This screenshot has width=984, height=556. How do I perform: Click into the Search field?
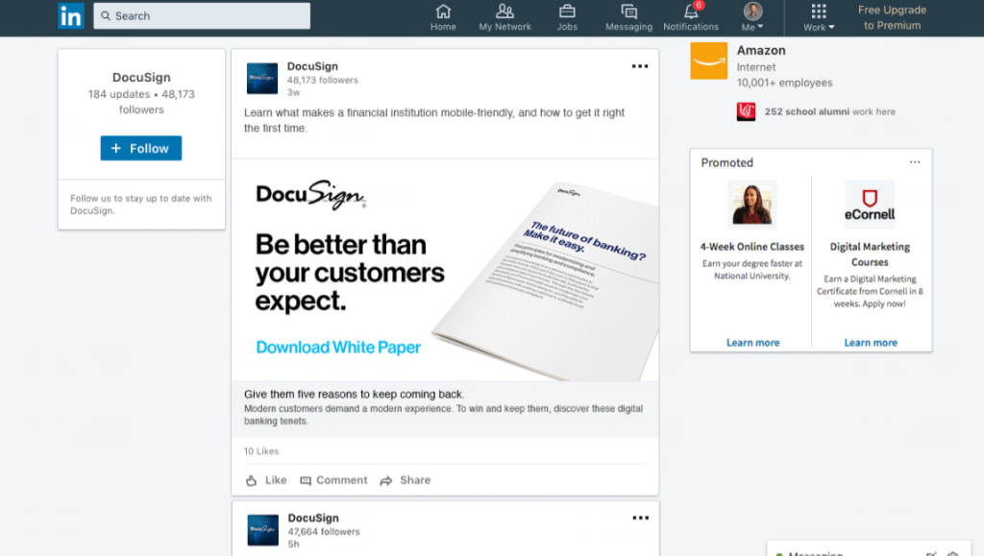pyautogui.click(x=202, y=16)
